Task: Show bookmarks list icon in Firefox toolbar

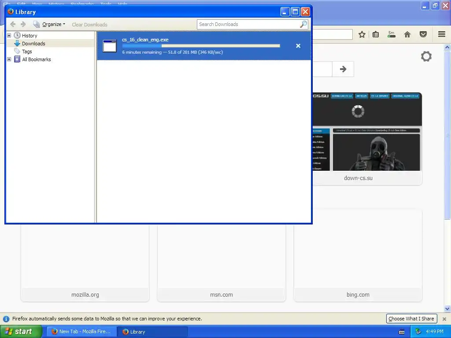Action: pos(376,34)
